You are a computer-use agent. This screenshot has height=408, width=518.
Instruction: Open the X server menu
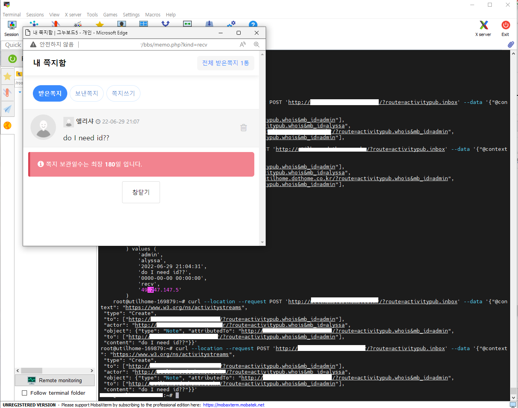pos(73,15)
